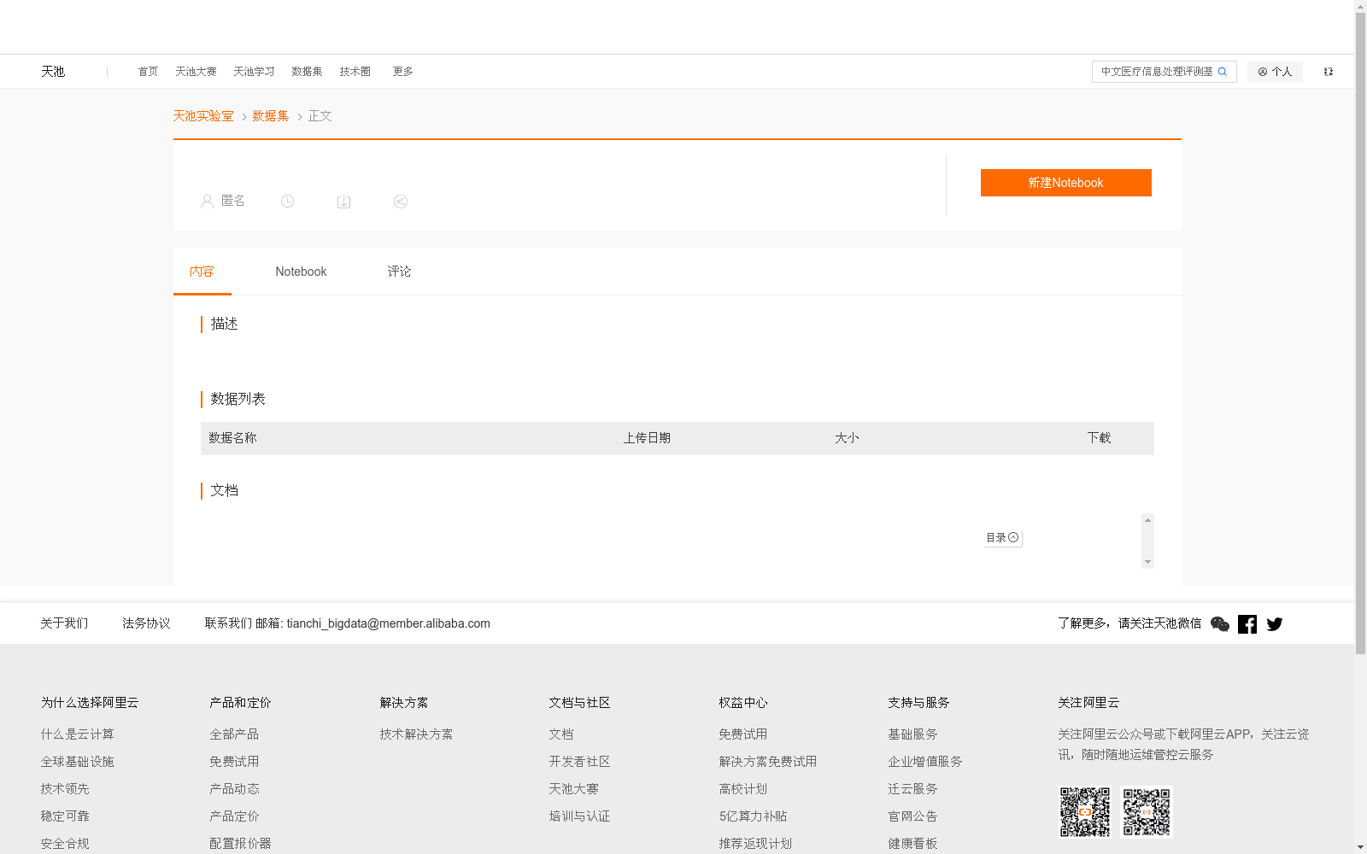The image size is (1367, 854).
Task: Open 免费试用 under 产品和定价
Action: pyautogui.click(x=234, y=762)
